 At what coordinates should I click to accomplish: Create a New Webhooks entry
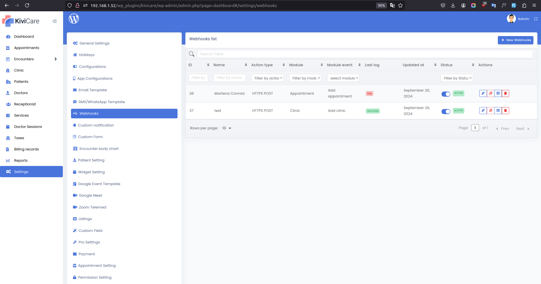(515, 40)
